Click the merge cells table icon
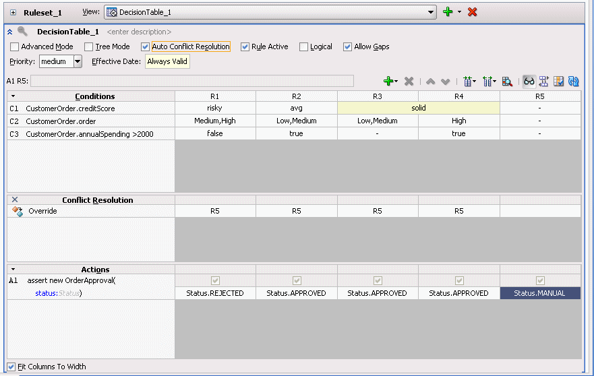The width and height of the screenshot is (594, 376). point(468,82)
